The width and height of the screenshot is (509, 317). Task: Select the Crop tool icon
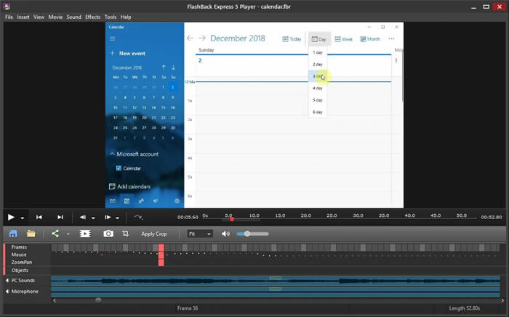coord(125,234)
